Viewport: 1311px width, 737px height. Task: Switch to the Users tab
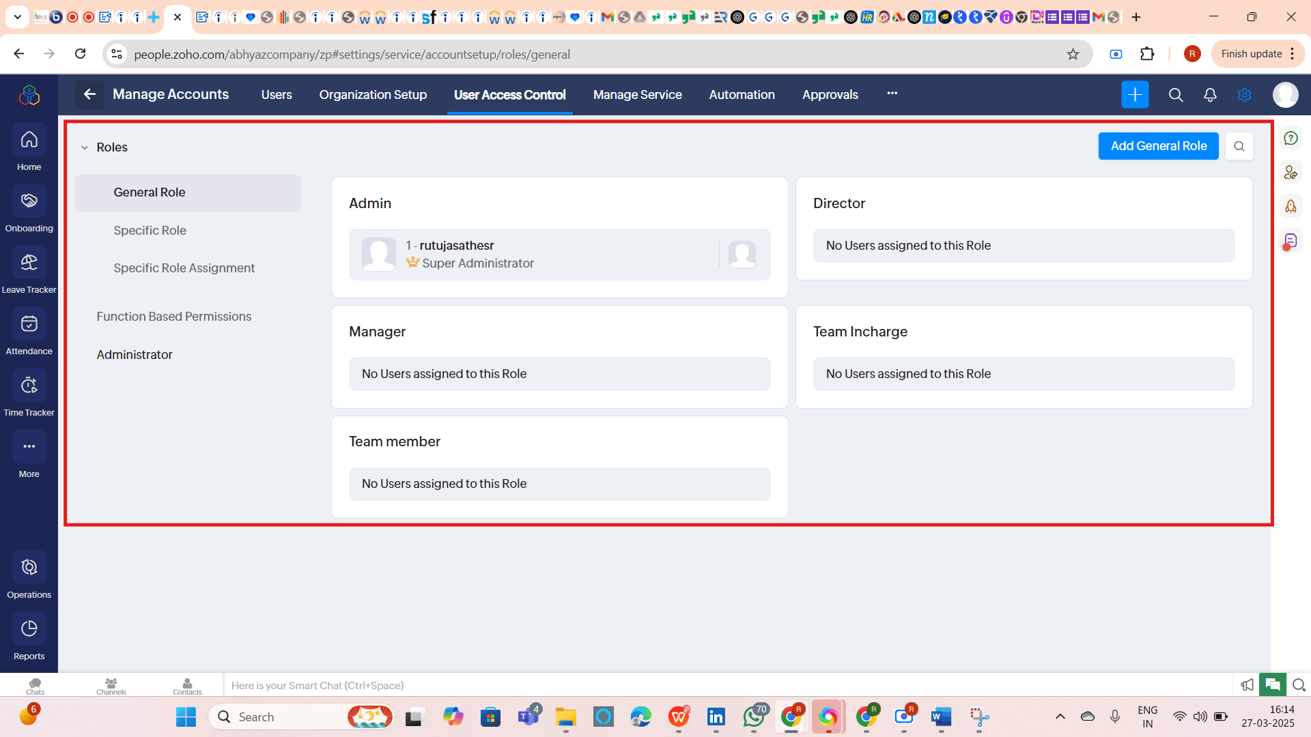coord(277,95)
